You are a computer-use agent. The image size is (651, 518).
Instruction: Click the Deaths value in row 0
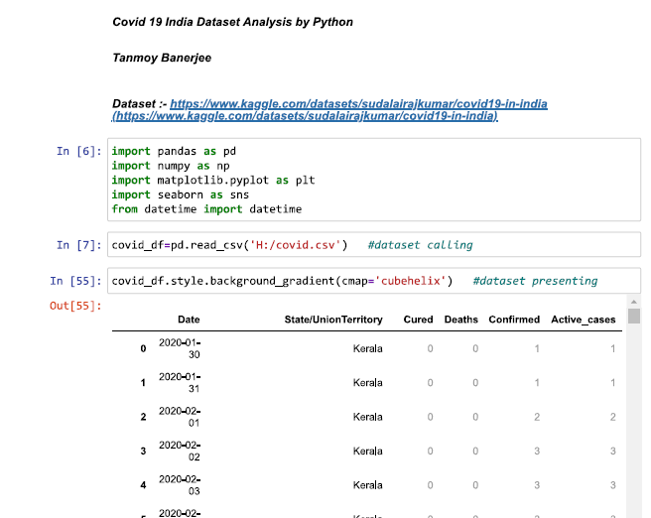[475, 348]
